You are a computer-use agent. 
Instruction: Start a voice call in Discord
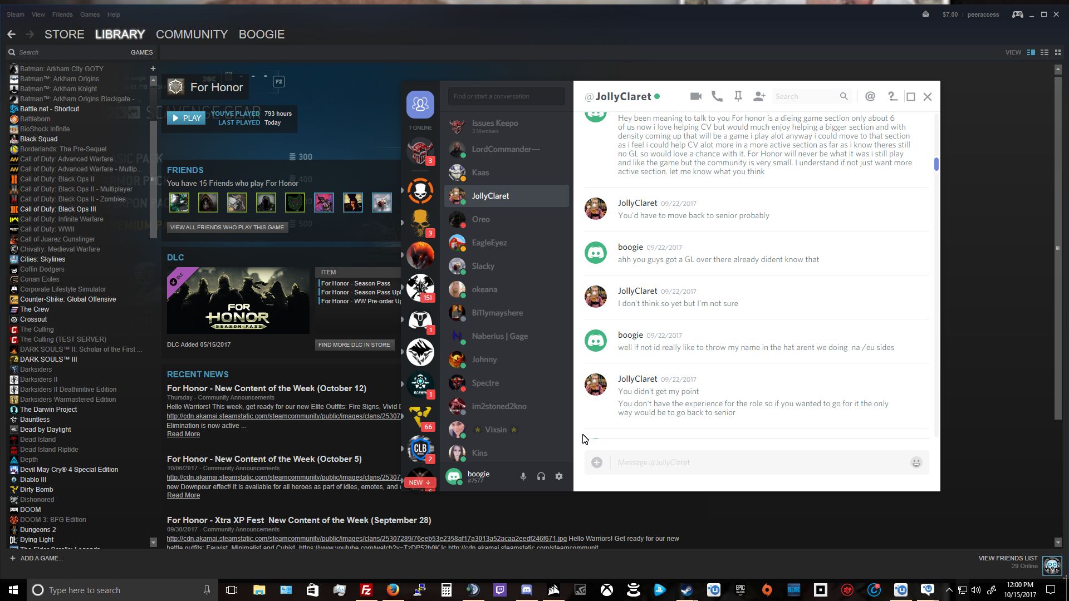coord(717,96)
